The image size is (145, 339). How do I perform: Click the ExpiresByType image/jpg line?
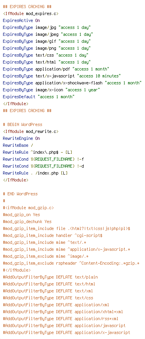(47, 27)
